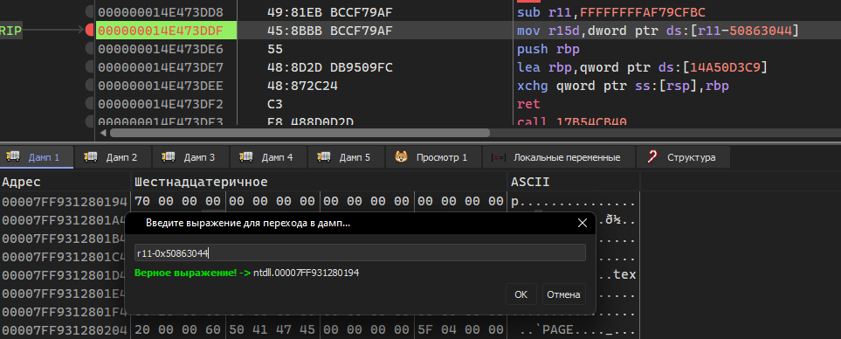Click the Отмена button in the dialog
Viewport: 841px width, 339px height.
tap(563, 294)
